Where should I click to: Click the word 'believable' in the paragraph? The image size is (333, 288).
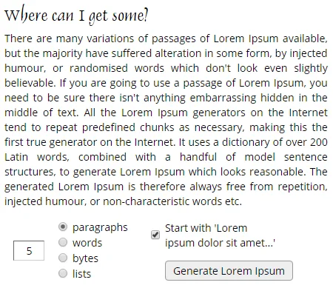tap(29, 83)
